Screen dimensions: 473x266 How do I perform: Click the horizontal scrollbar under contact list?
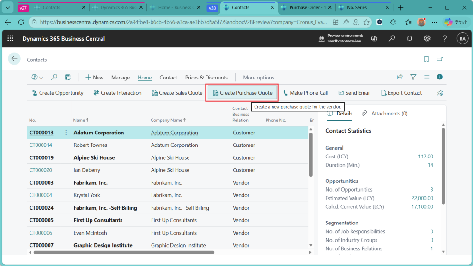coord(124,252)
